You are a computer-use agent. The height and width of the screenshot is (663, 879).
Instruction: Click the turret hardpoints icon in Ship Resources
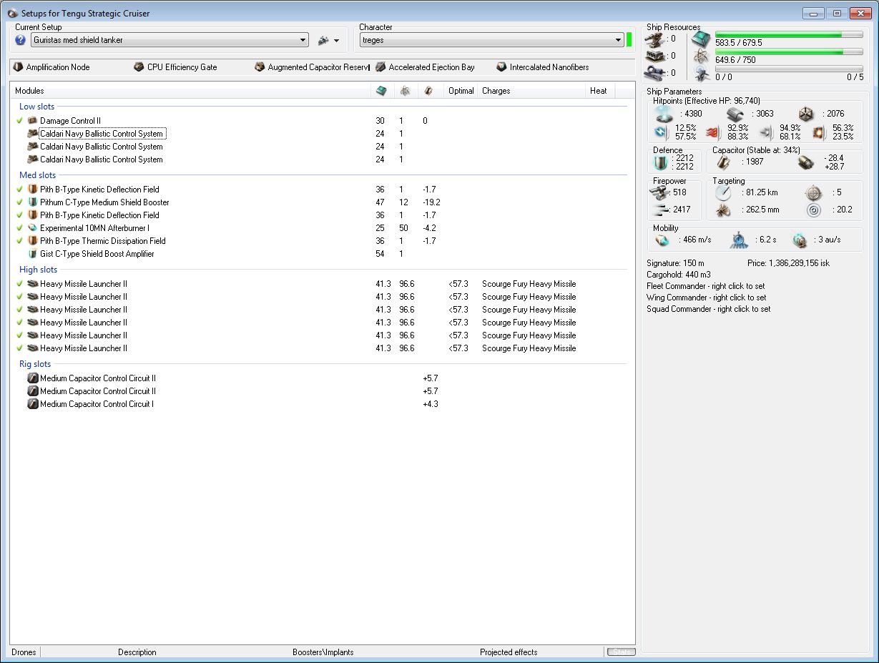[x=654, y=39]
